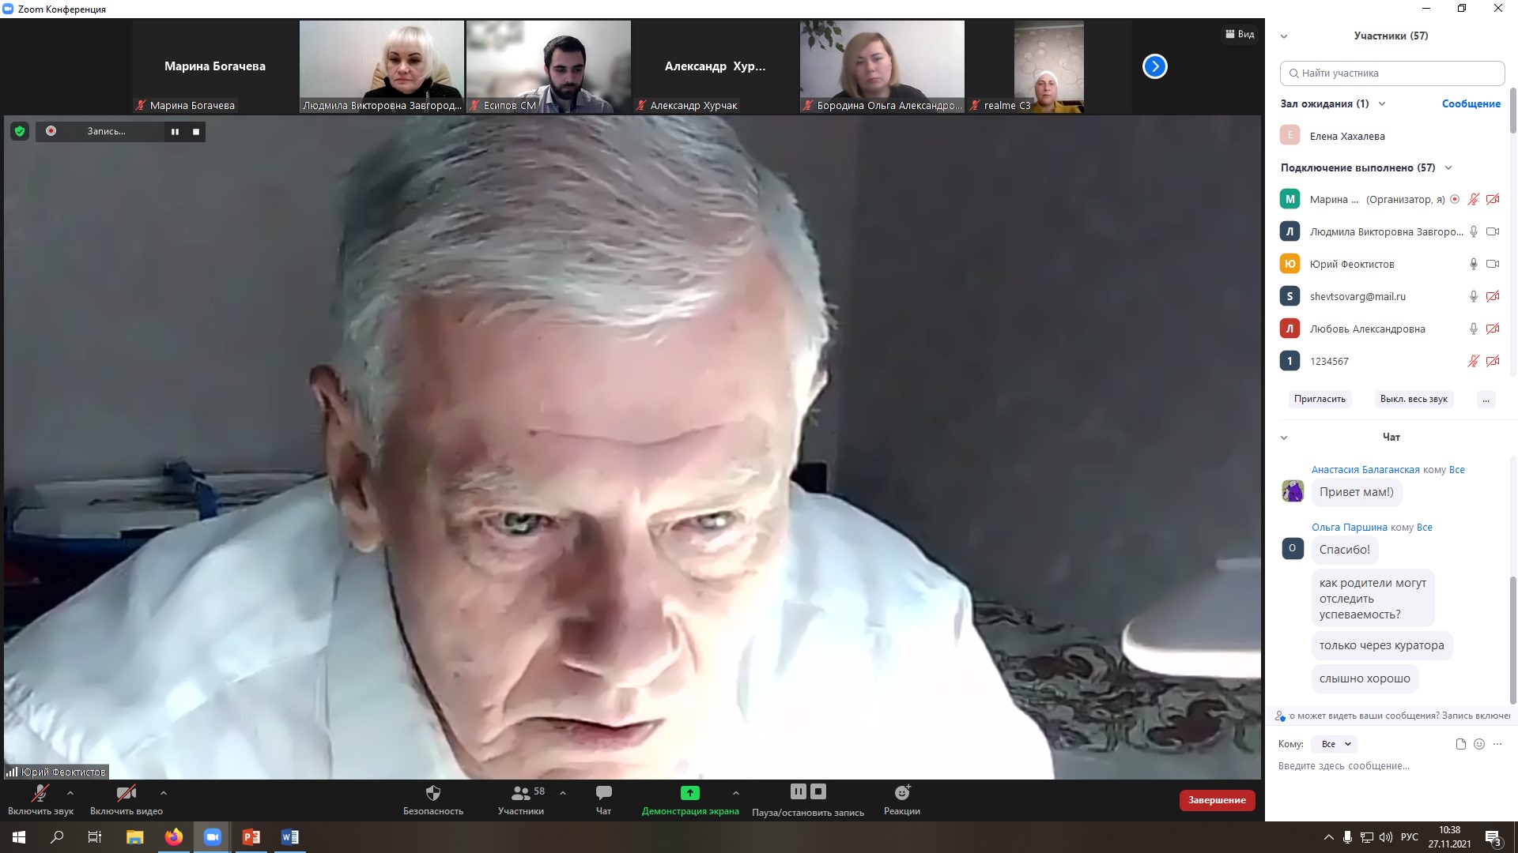Open emoji picker in chat
Image resolution: width=1518 pixels, height=853 pixels.
1479,744
